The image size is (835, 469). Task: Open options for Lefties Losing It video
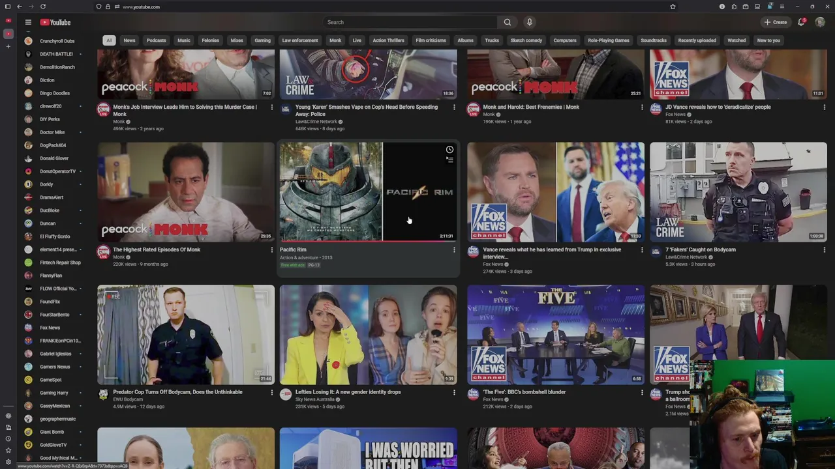point(454,392)
